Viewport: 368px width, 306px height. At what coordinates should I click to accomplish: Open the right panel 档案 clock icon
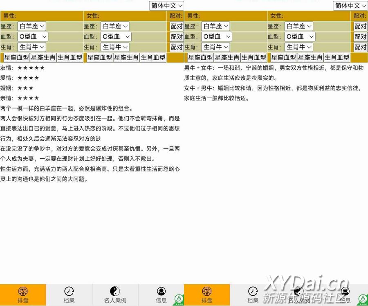coord(253,292)
